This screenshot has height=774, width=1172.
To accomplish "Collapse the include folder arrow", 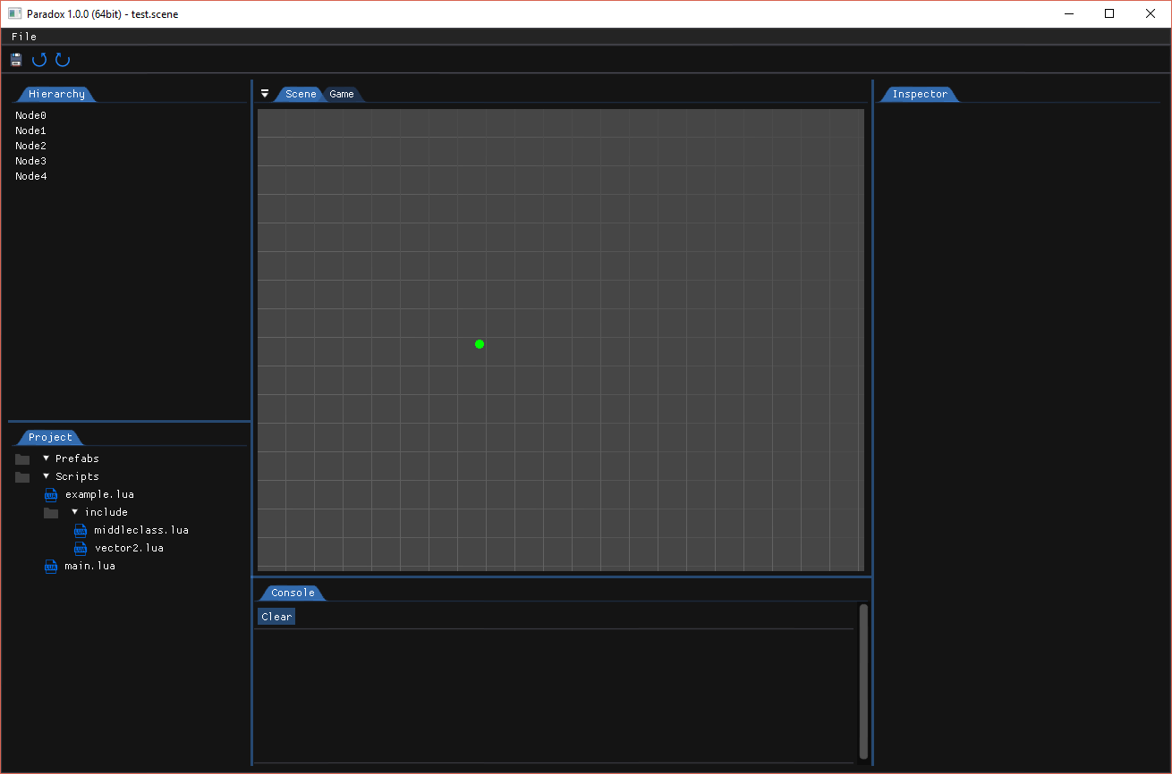I will pyautogui.click(x=75, y=511).
